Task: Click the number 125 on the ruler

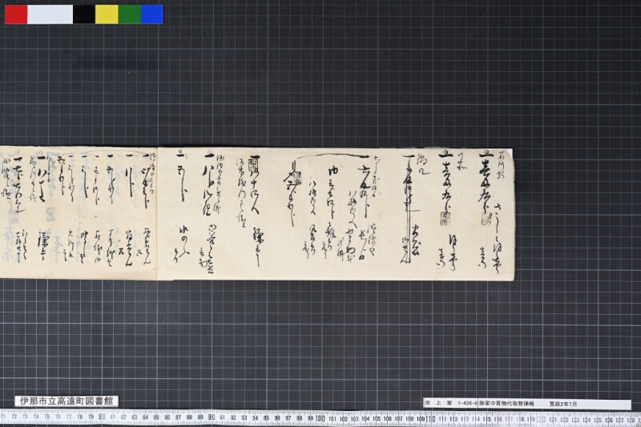Action: click(597, 420)
